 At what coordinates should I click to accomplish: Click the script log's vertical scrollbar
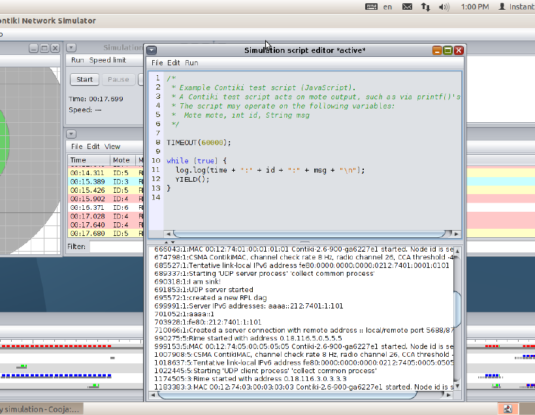click(x=459, y=307)
